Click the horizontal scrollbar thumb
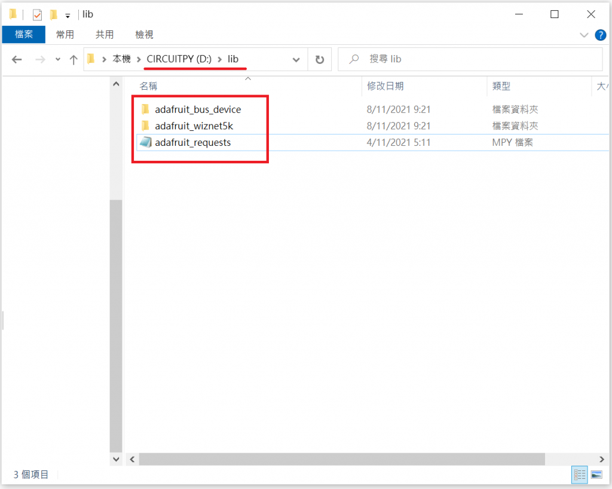Viewport: 612px width, 489px height. pyautogui.click(x=342, y=459)
